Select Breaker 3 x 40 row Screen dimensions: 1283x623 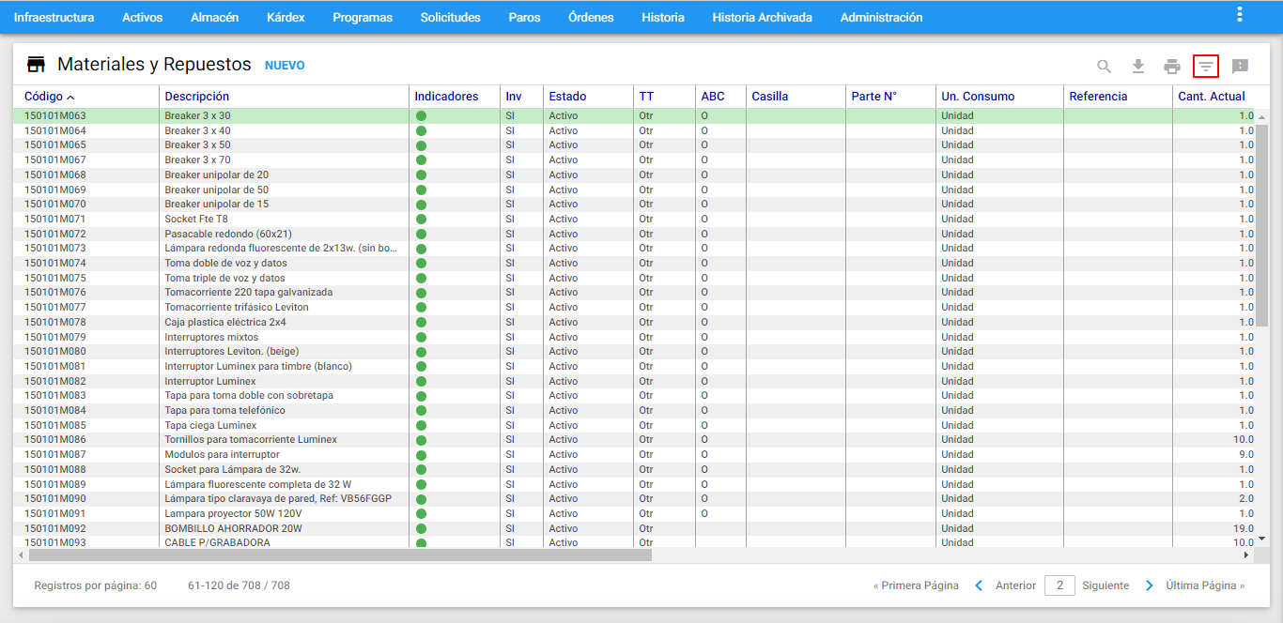[x=634, y=130]
